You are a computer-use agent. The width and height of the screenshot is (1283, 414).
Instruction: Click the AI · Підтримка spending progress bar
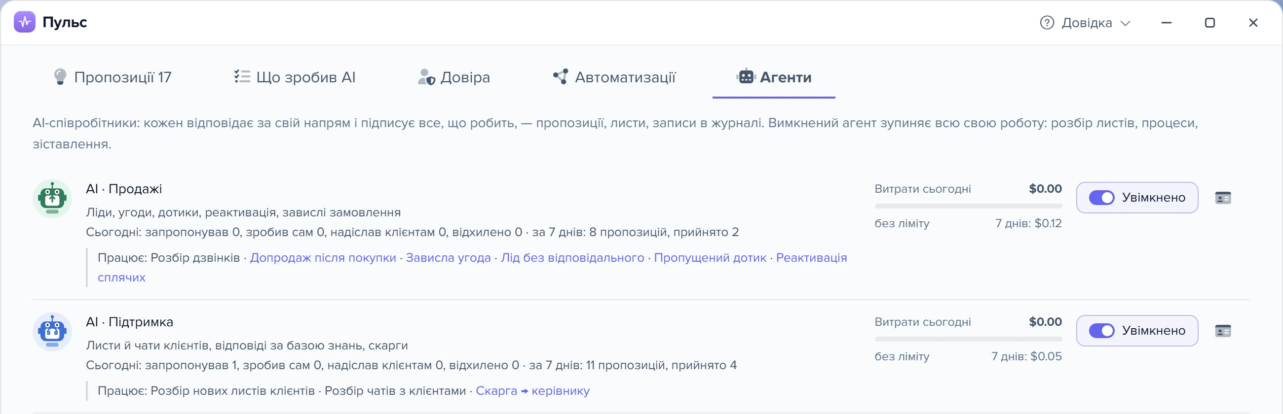[968, 340]
